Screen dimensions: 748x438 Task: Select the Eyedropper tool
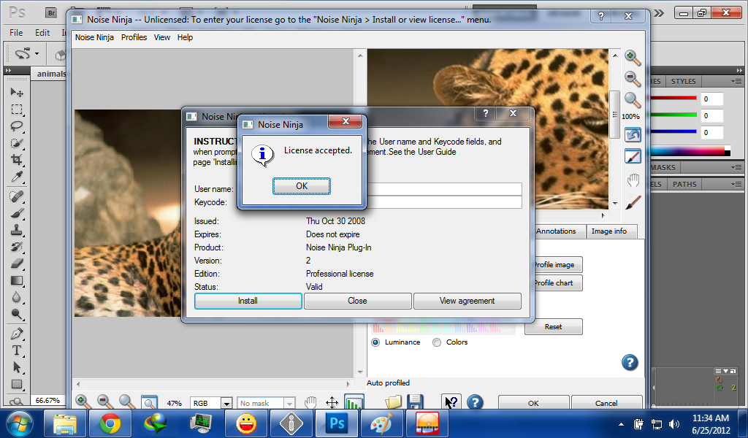click(18, 177)
